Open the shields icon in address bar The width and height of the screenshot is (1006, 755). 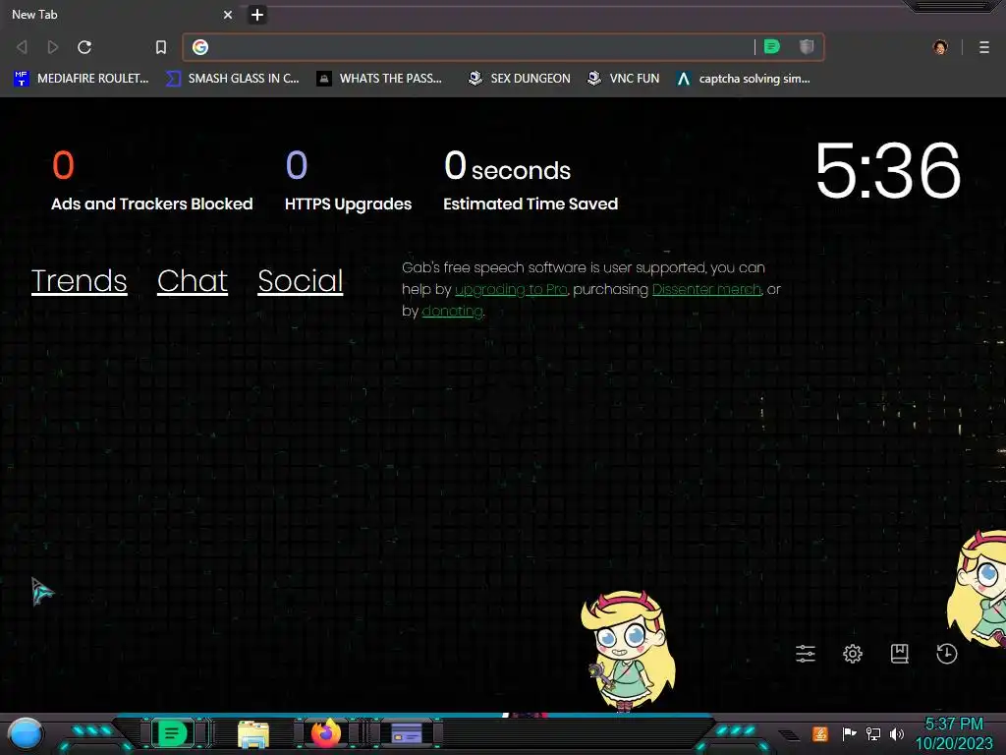[807, 46]
